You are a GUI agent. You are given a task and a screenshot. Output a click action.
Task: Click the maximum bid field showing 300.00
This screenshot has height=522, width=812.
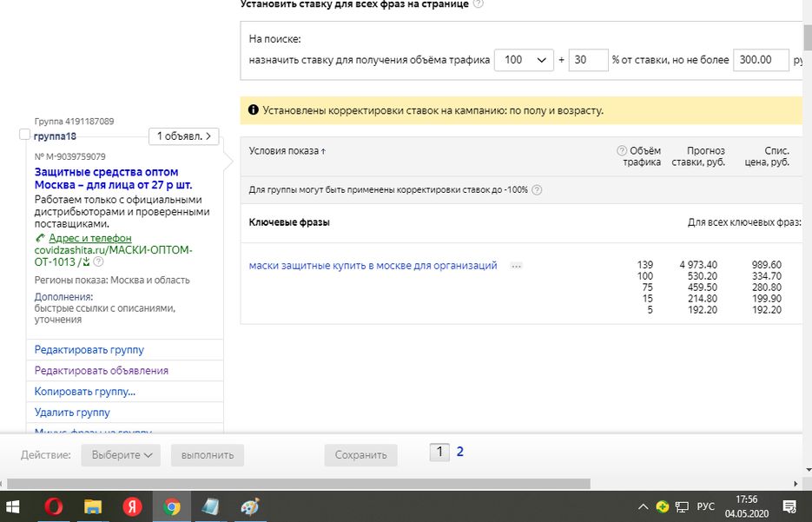tap(760, 60)
